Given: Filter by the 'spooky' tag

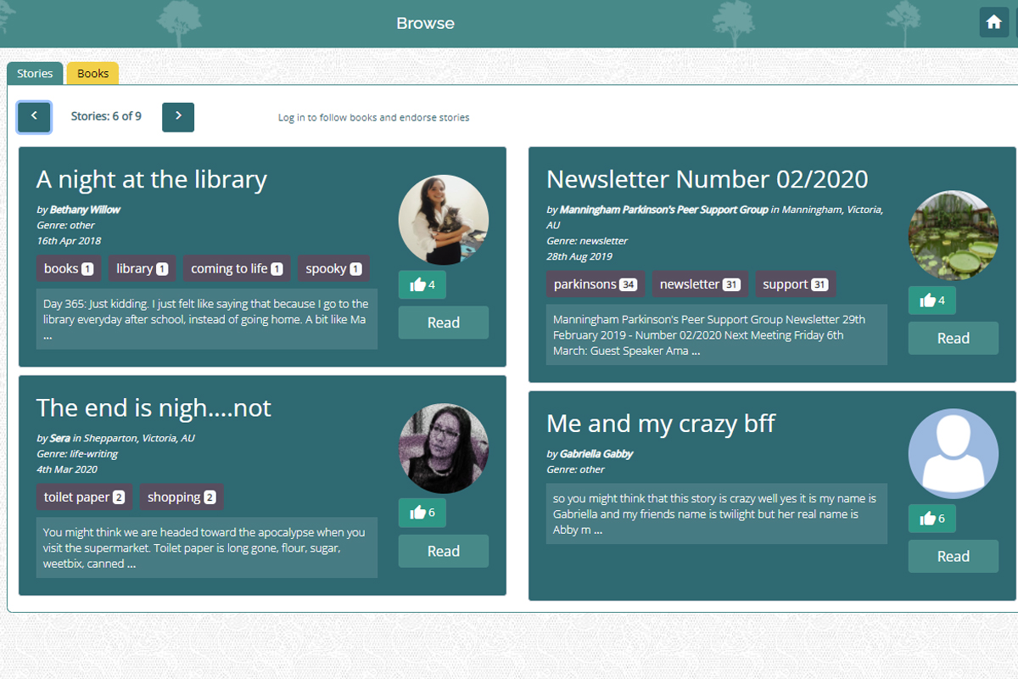Looking at the screenshot, I should (333, 268).
